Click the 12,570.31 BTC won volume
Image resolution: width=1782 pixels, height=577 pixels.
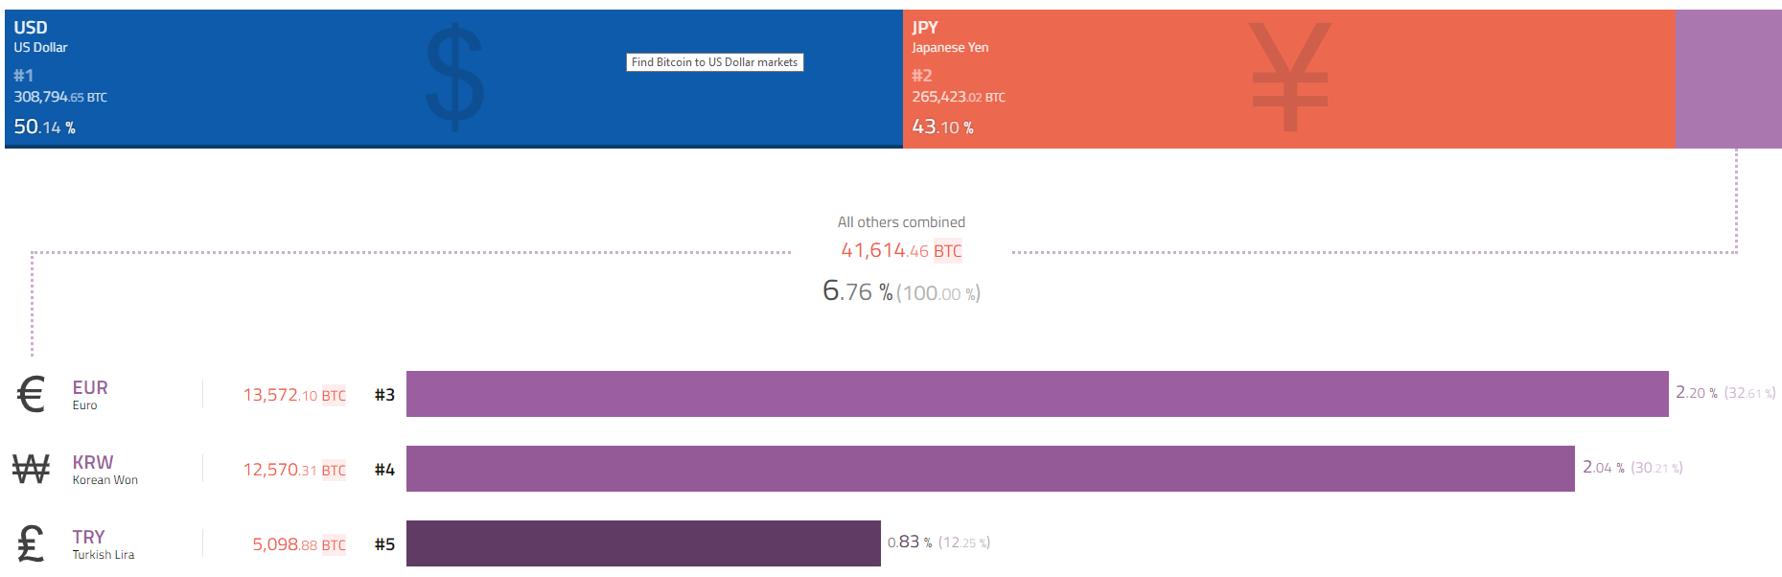[293, 470]
